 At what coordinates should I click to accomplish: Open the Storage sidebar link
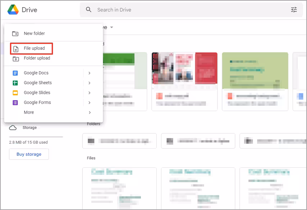pyautogui.click(x=29, y=128)
